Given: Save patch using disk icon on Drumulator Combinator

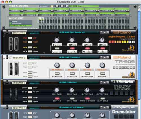Looking at the screenshot, I should click(x=108, y=107).
